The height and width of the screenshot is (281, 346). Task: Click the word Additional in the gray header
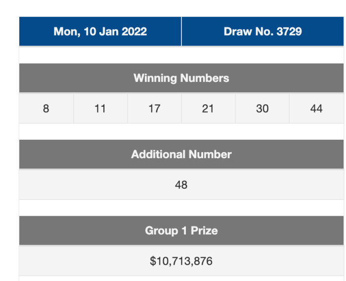click(158, 154)
